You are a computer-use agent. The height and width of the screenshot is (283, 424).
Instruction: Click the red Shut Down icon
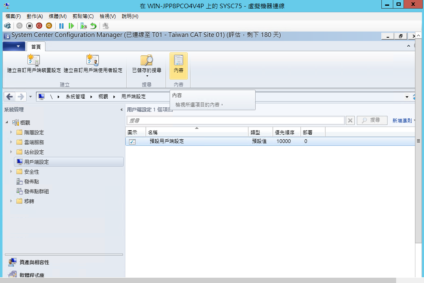point(39,26)
